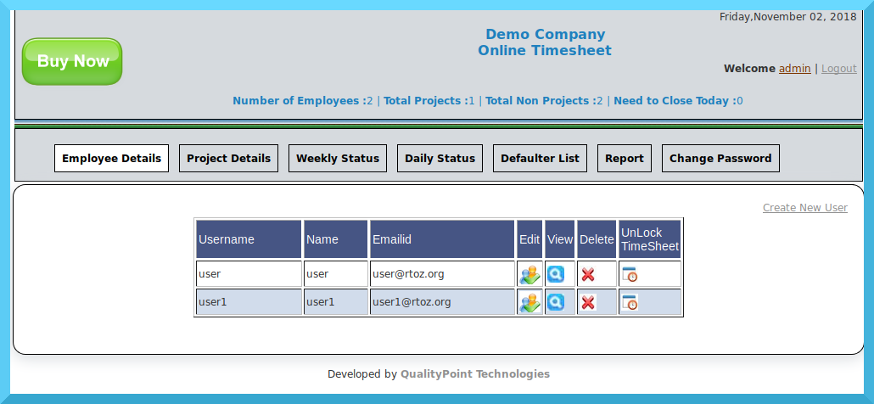The image size is (874, 404).
Task: Click the Need to Close Today statistic
Action: (678, 101)
